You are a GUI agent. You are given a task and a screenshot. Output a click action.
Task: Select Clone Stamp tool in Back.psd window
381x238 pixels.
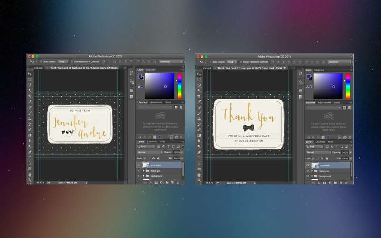(30, 119)
